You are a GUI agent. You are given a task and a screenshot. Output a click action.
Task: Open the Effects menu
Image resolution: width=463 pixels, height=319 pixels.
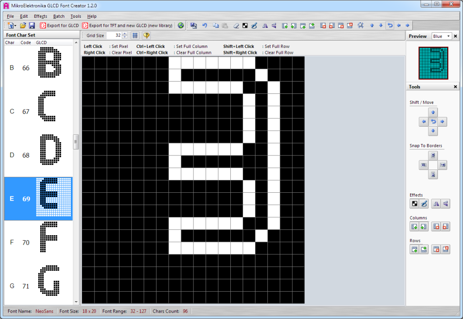(x=41, y=16)
